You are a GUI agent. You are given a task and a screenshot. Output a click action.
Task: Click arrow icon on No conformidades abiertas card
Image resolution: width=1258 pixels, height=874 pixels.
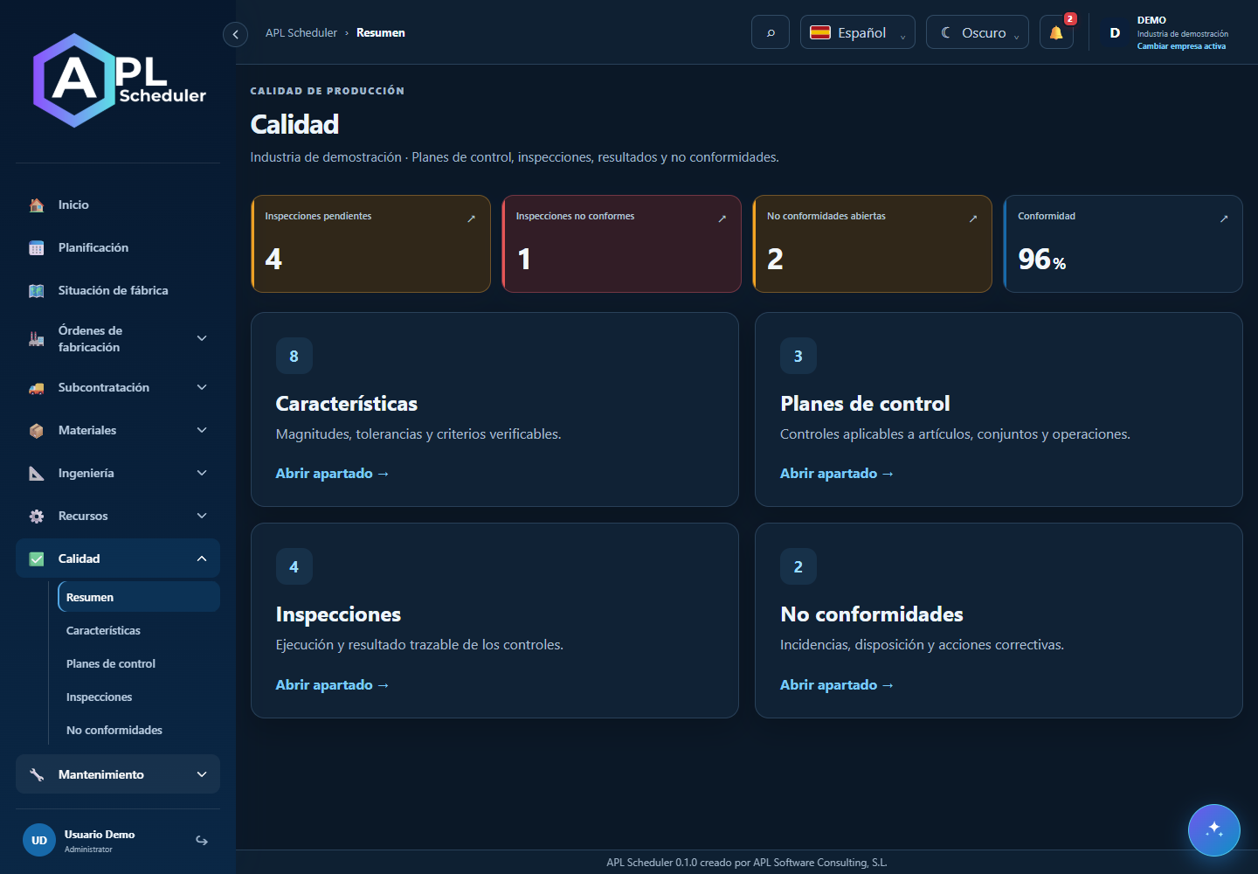coord(973,218)
